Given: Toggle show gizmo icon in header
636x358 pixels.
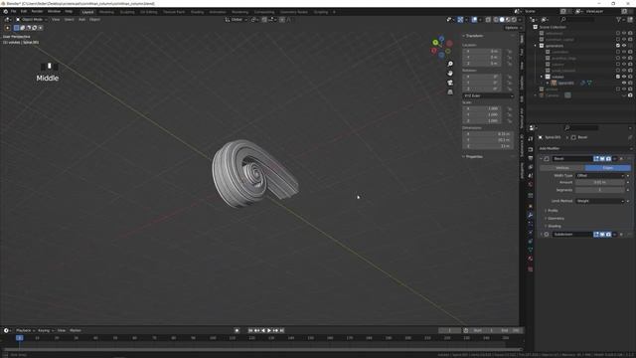Looking at the screenshot, I should coord(460,20).
